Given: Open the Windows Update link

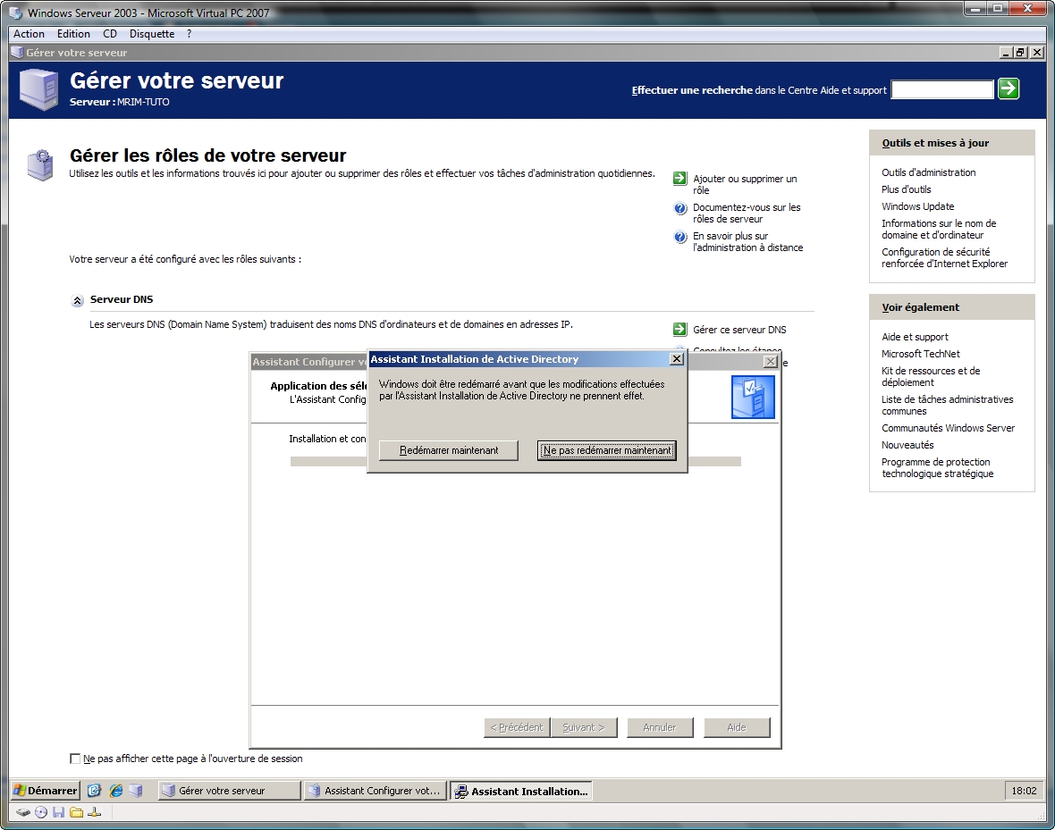Looking at the screenshot, I should pos(917,206).
